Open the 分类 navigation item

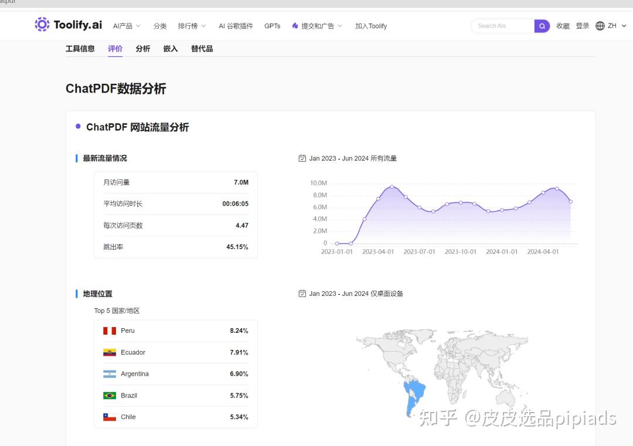(160, 26)
